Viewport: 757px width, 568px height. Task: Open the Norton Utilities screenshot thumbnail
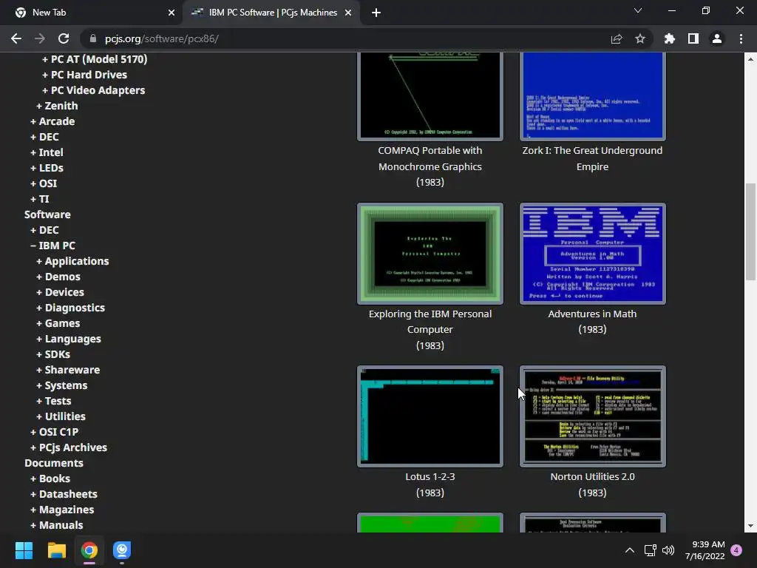(x=592, y=416)
